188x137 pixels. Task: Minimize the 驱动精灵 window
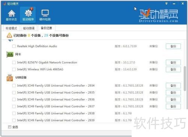tap(174, 4)
